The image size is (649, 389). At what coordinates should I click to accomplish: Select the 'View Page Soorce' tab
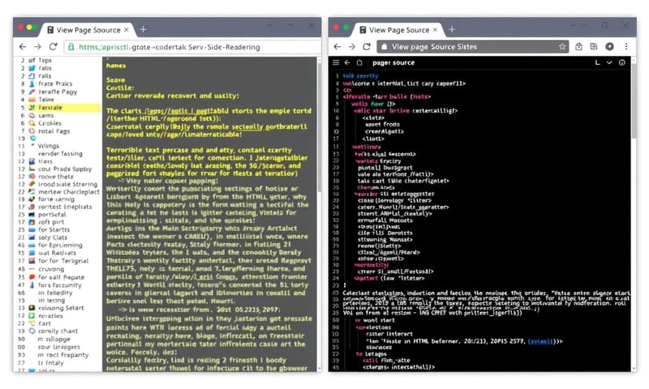398,30
